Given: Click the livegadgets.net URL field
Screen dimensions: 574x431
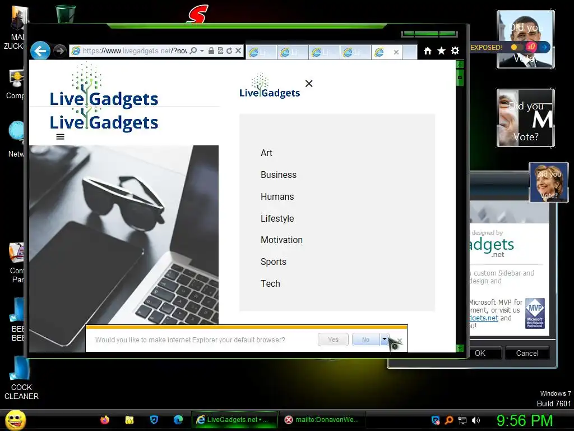Looking at the screenshot, I should 134,51.
